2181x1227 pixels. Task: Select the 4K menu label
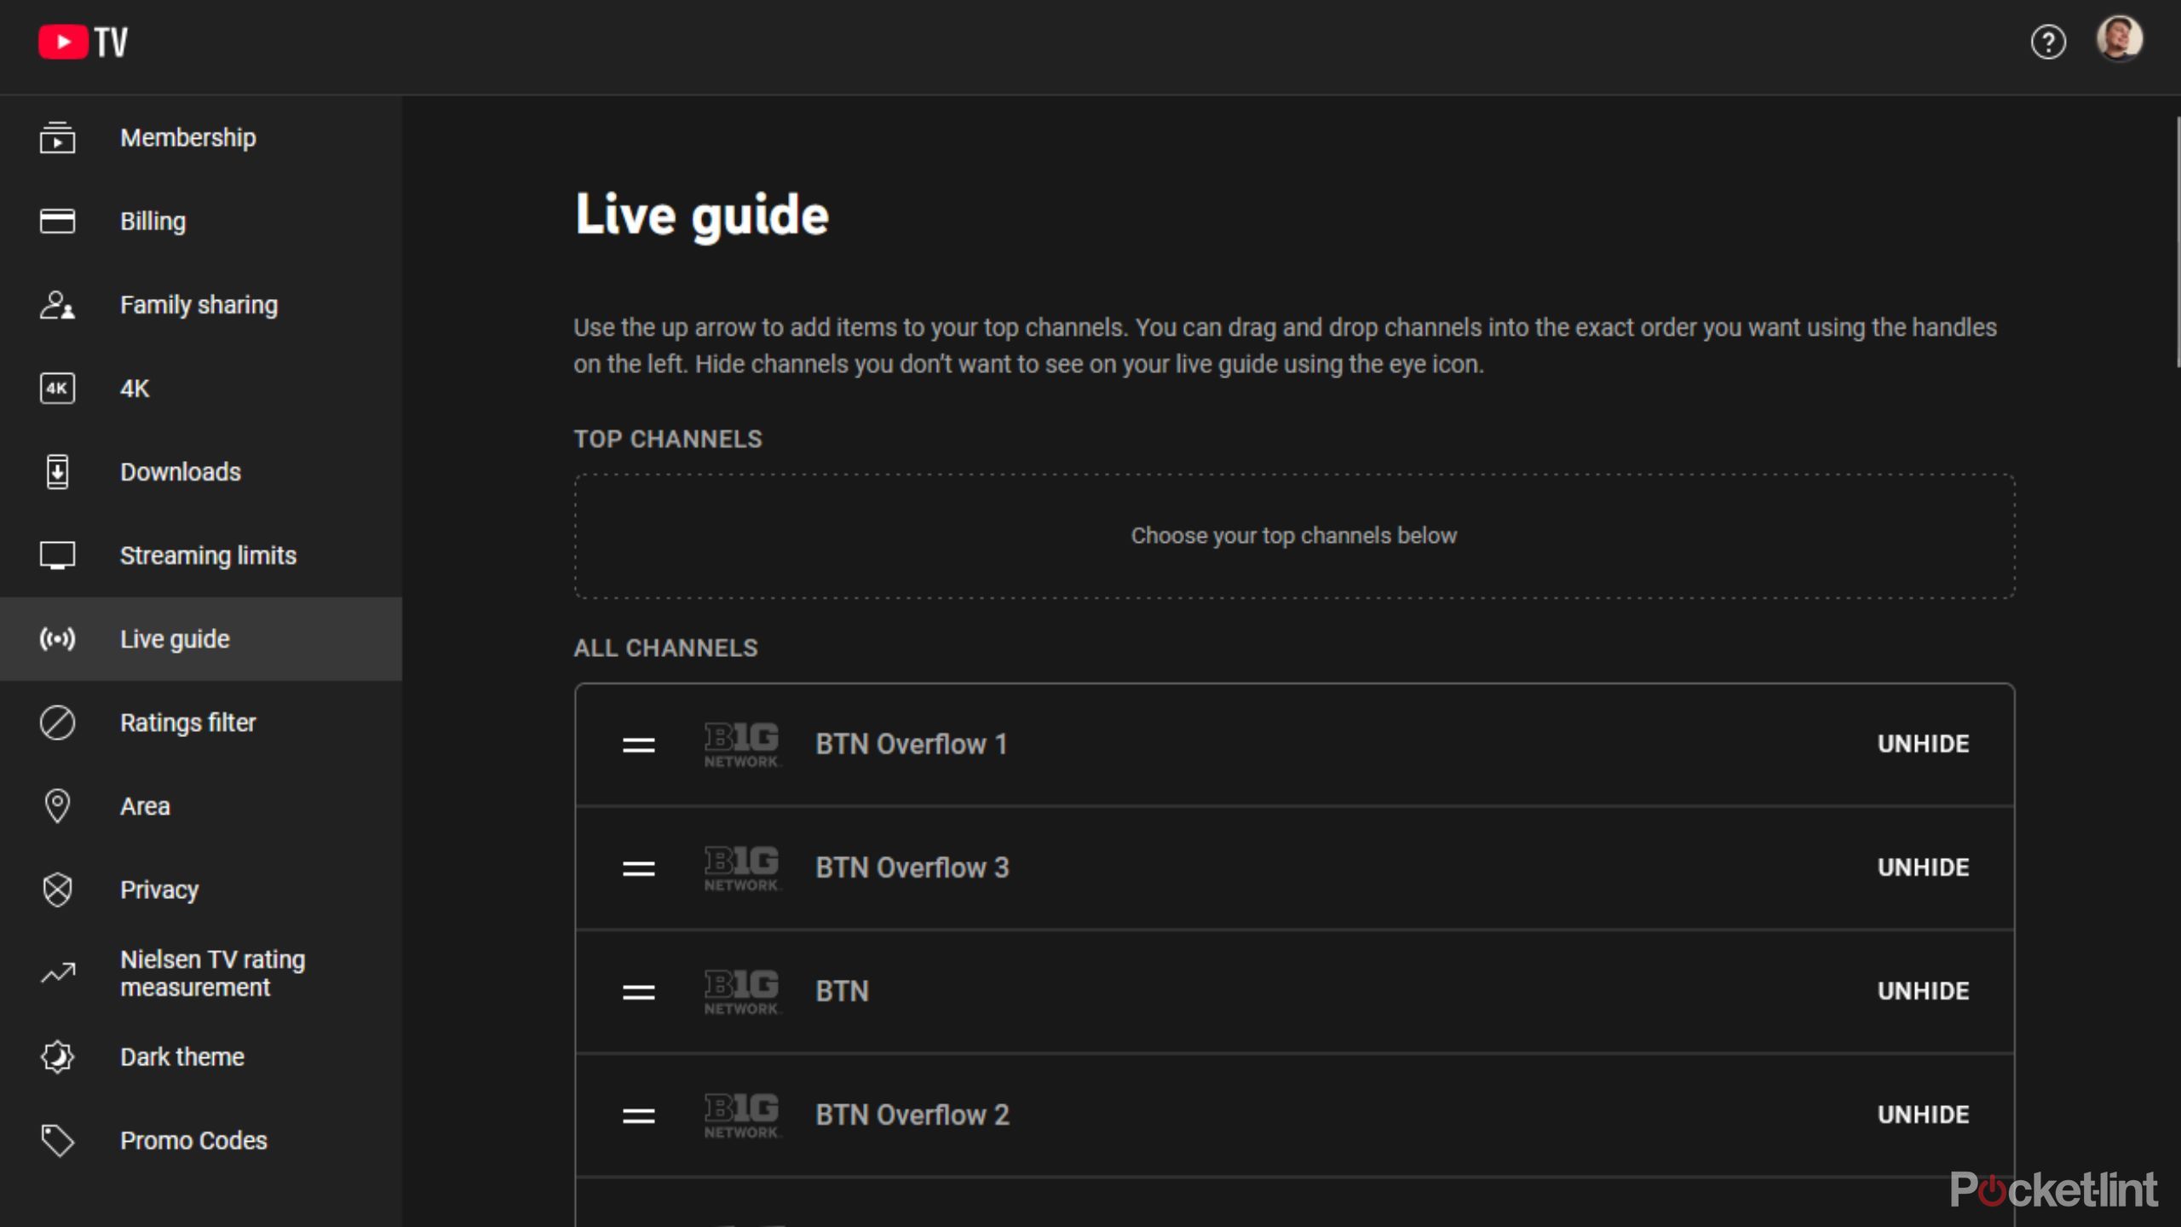(135, 388)
